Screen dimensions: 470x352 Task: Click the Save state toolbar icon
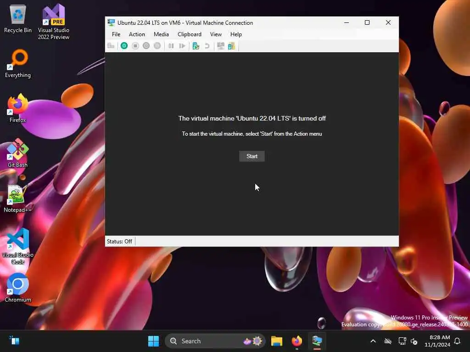coord(157,46)
